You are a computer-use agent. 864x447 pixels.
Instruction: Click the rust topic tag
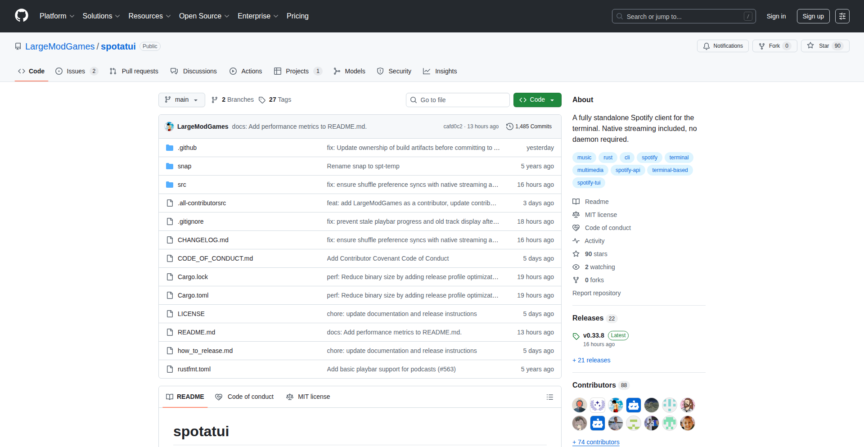tap(607, 158)
